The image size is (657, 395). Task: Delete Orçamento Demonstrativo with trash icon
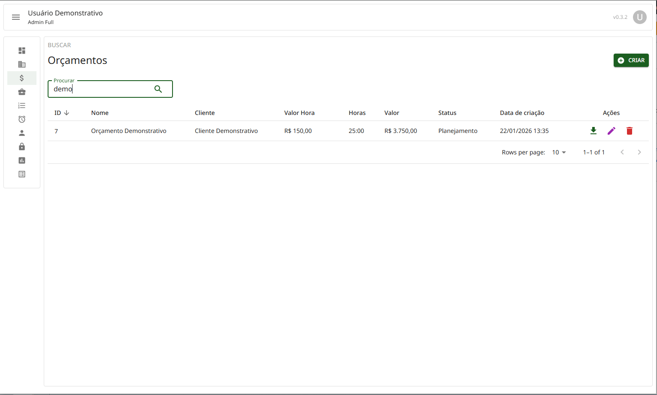click(x=630, y=131)
